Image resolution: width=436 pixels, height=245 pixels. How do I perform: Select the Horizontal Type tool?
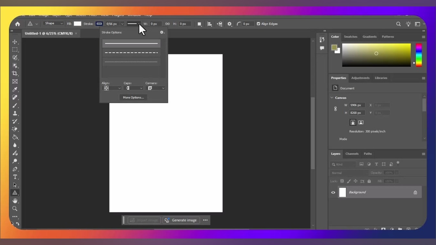(x=15, y=177)
